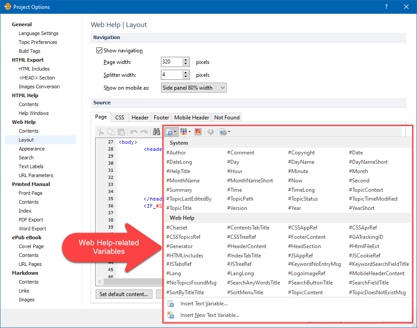The width and height of the screenshot is (417, 328).
Task: Decrease Page width with spinner down arrow
Action: pyautogui.click(x=186, y=64)
